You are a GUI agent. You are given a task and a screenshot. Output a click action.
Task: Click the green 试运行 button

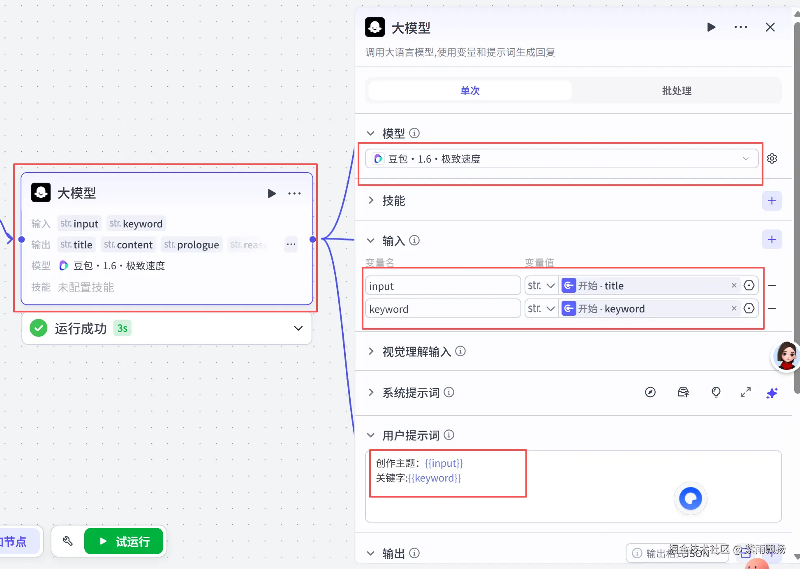point(124,541)
